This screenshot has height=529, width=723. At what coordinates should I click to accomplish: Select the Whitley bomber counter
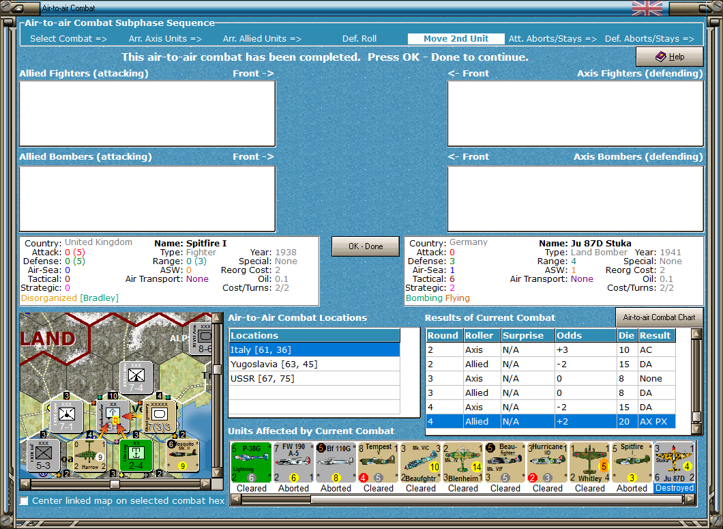(590, 463)
